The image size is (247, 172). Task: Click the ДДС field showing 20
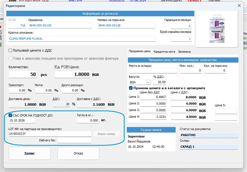61,104
